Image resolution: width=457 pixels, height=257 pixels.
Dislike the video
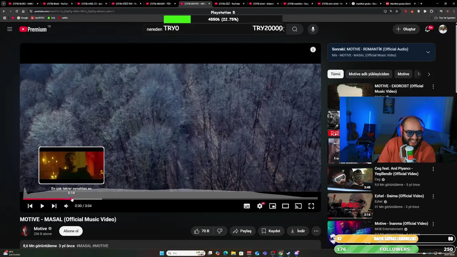[x=220, y=231]
